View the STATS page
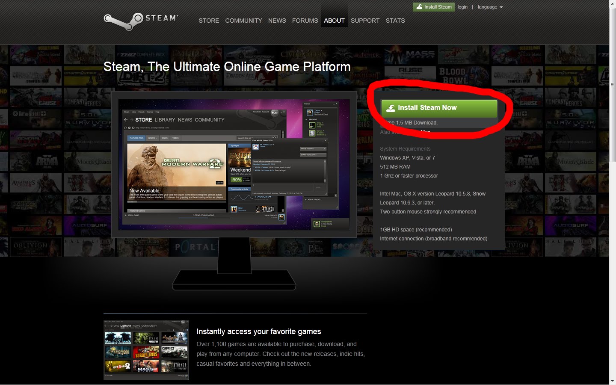616x385 pixels. pos(395,21)
